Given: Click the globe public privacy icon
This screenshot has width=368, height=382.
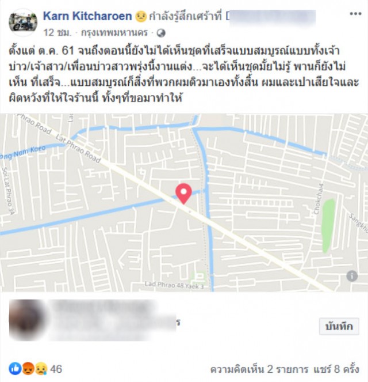Looking at the screenshot, I should [x=161, y=33].
